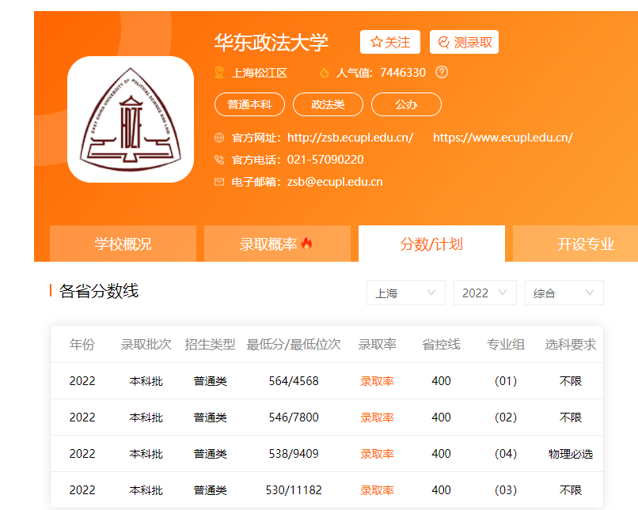
Task: Click the 省控线 column header
Action: coord(441,345)
